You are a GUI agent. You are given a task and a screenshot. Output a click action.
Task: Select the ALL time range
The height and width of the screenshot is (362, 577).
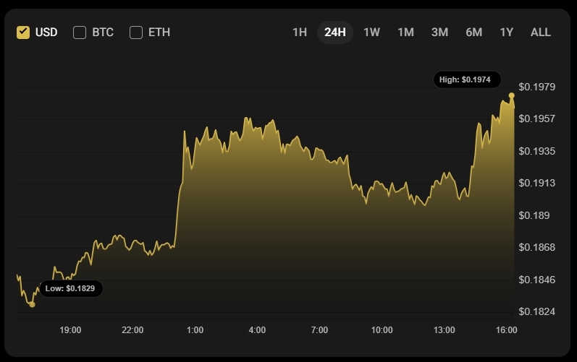pos(541,33)
